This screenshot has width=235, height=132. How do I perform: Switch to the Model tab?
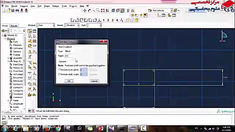[x=5, y=26]
